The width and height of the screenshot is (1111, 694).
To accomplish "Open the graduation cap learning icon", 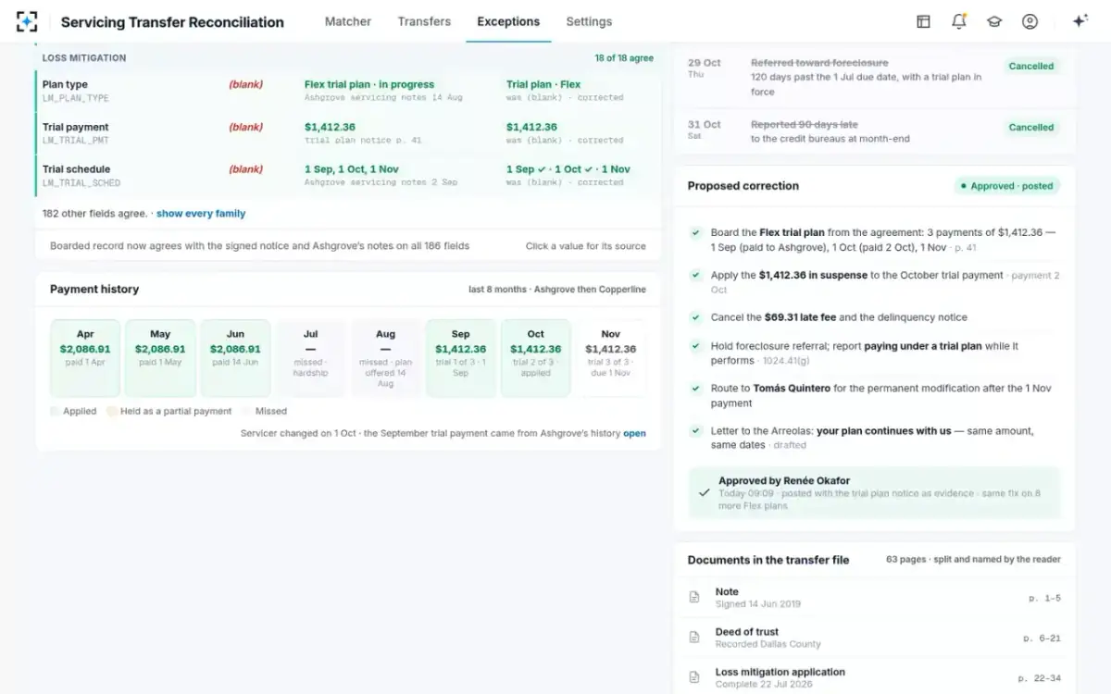I will pos(994,21).
